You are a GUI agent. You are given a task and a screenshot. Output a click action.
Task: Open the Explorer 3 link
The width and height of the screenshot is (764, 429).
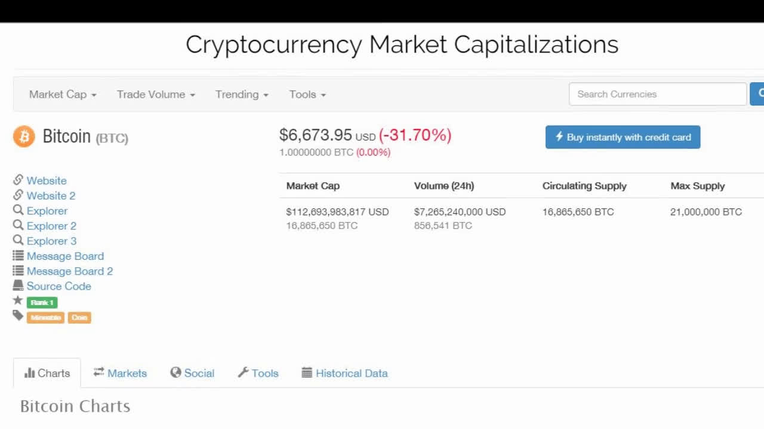point(51,241)
